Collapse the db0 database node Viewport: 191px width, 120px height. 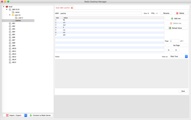point(7,9)
